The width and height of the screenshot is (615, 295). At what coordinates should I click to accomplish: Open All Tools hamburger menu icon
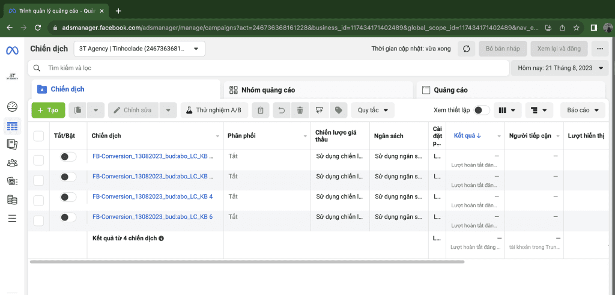[x=12, y=219]
